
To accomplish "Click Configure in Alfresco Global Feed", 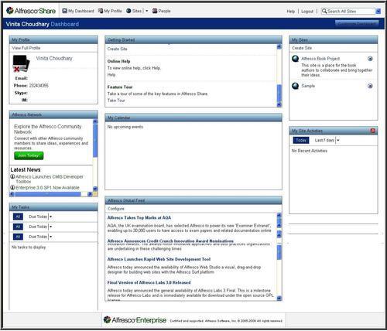I will pyautogui.click(x=116, y=209).
